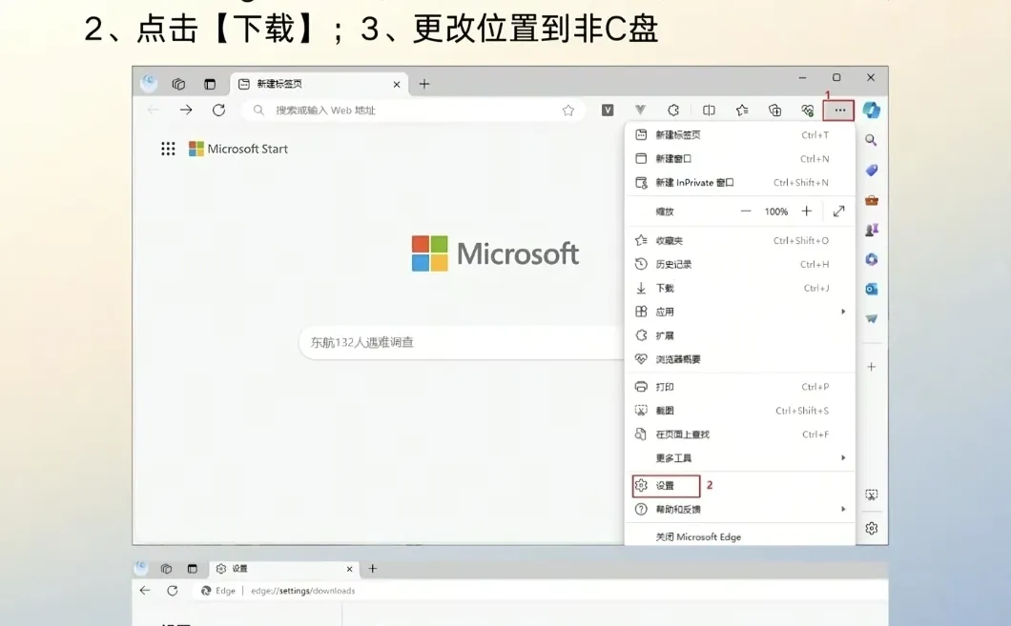The width and height of the screenshot is (1011, 626).
Task: Open sidebar Search magnifier icon
Action: click(871, 140)
